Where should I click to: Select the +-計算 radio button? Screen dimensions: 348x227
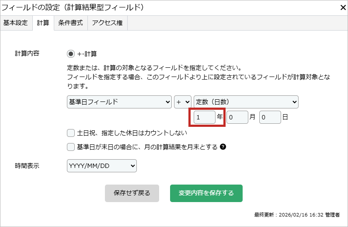coord(71,54)
